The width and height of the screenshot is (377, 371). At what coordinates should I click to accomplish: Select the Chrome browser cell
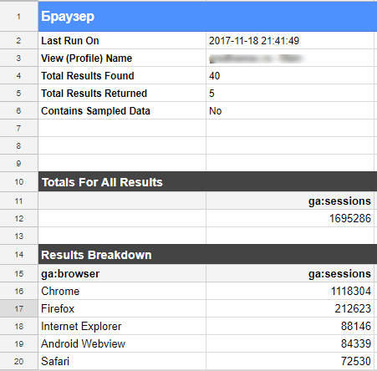[122, 291]
